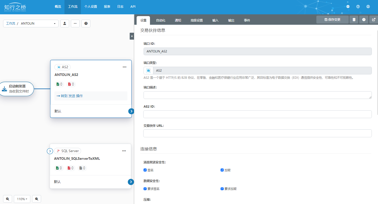Image resolution: width=378 pixels, height=204 pixels.
Task: Open the ANTOLIN_SQLServerToXML card ellipsis menu
Action: [x=124, y=151]
